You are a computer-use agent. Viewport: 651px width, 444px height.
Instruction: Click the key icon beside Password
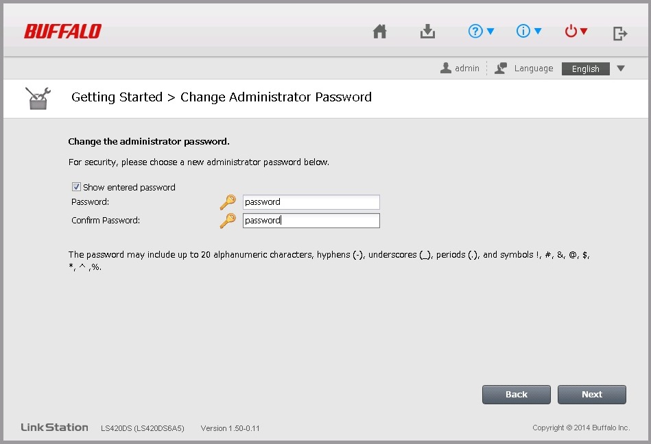click(228, 202)
